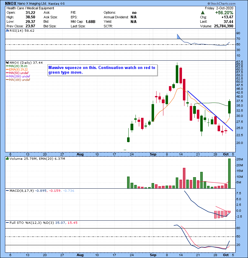Click the EPS label
The height and width of the screenshot is (258, 248).
74,17
